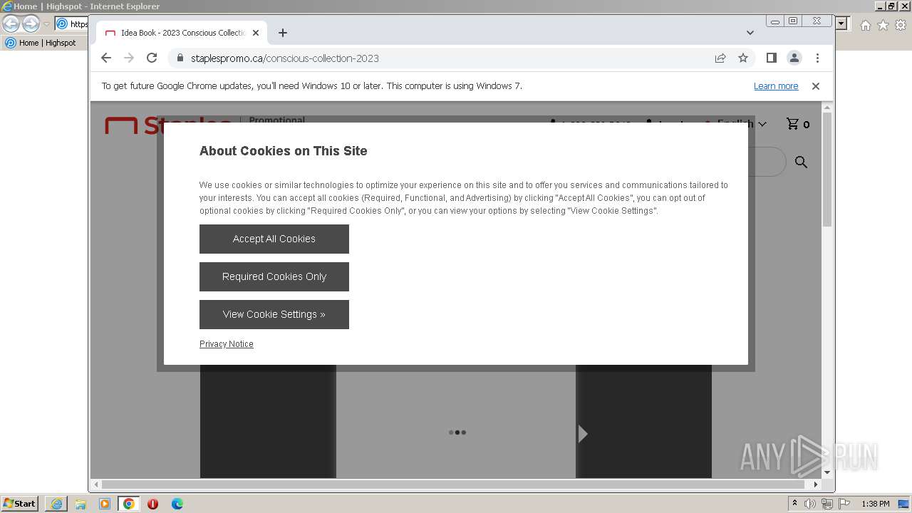Open the Windows Start menu
912x513 pixels.
click(x=20, y=504)
